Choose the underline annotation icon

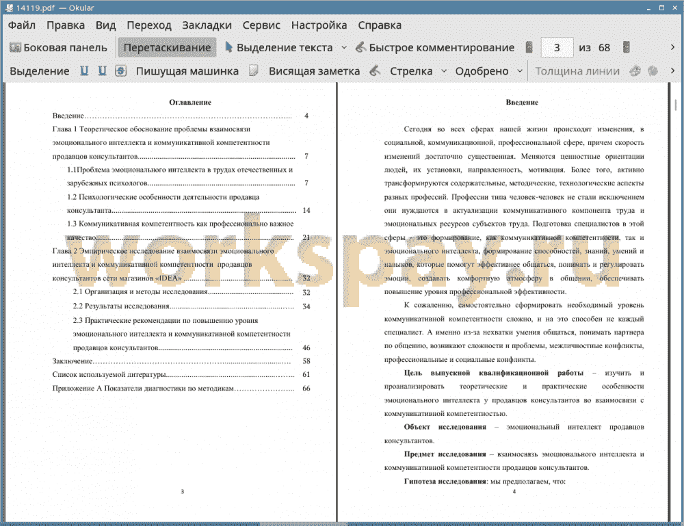[84, 71]
